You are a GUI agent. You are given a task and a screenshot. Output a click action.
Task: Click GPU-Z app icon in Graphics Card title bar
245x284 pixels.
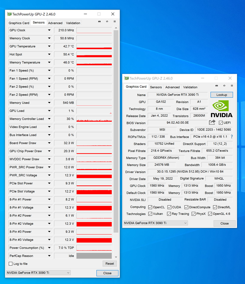[127, 78]
